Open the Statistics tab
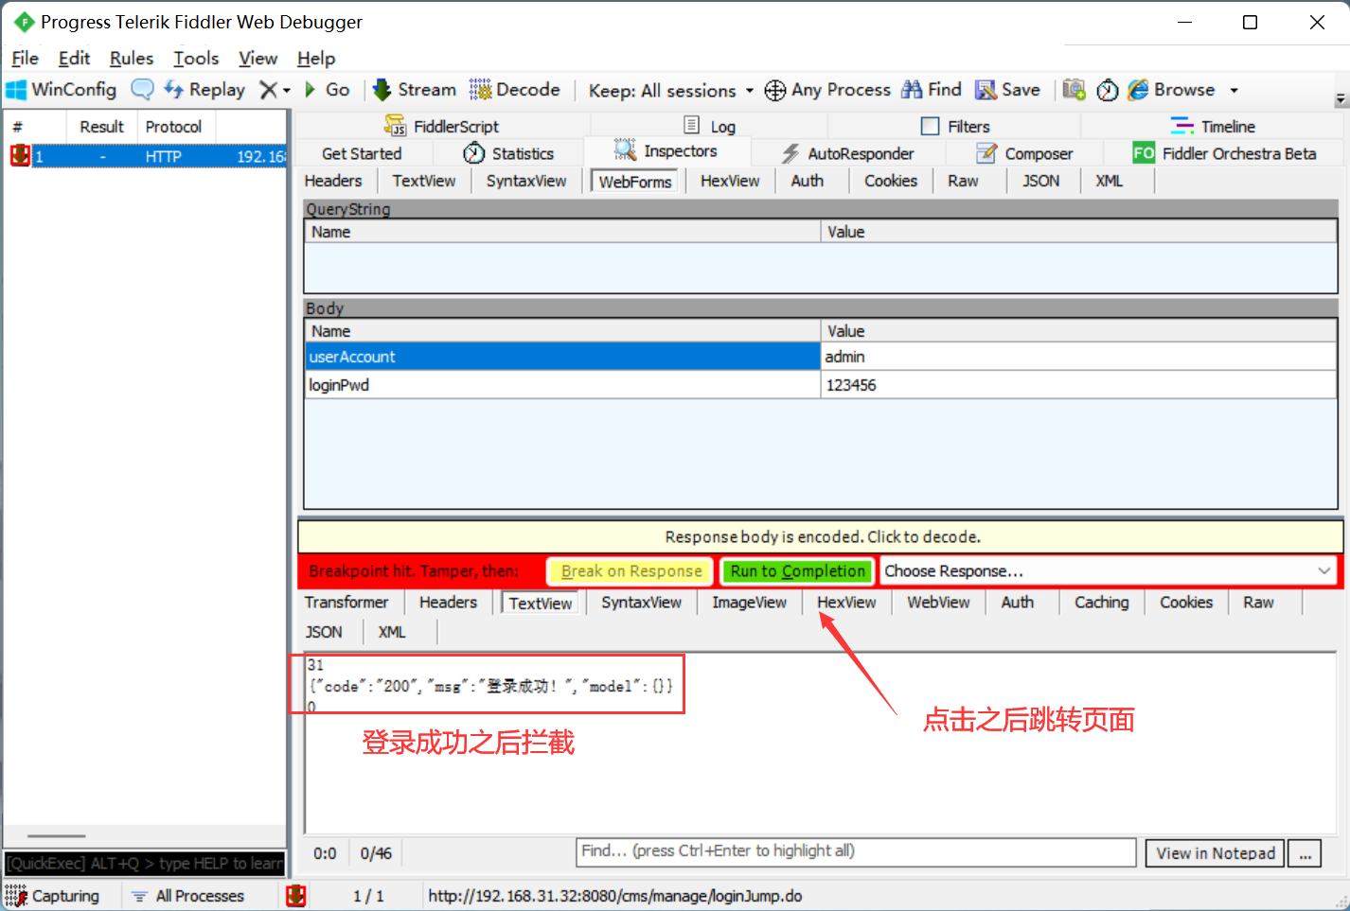 click(508, 153)
